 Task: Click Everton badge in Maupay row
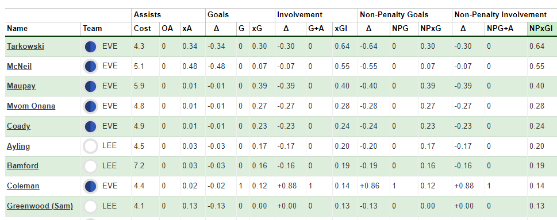[x=91, y=86]
